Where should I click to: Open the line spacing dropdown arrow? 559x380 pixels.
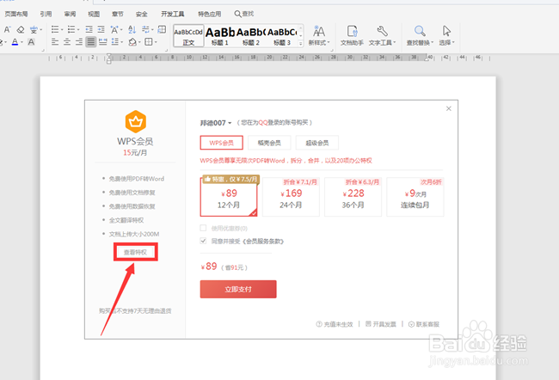(122, 42)
